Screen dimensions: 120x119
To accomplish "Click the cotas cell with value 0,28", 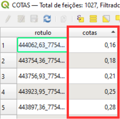I will [x=93, y=107].
